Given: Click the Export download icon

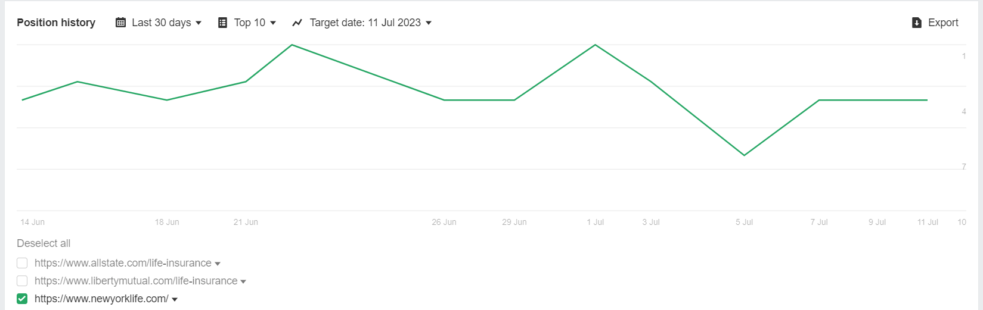Looking at the screenshot, I should [x=917, y=23].
